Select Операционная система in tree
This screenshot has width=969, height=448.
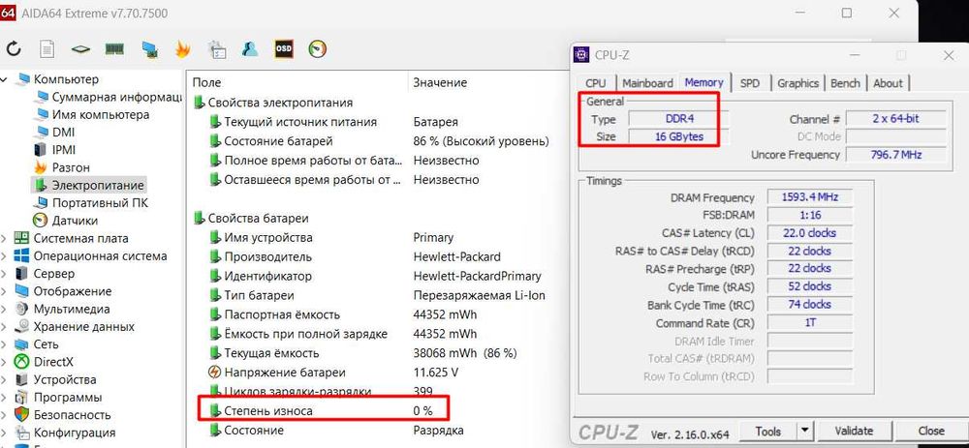[100, 256]
